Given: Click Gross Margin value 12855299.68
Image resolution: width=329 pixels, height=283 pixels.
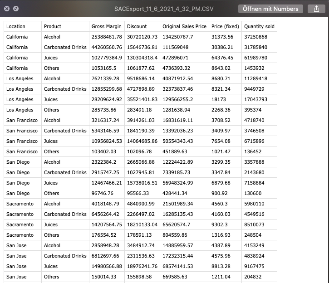Looking at the screenshot, I should [x=107, y=89].
